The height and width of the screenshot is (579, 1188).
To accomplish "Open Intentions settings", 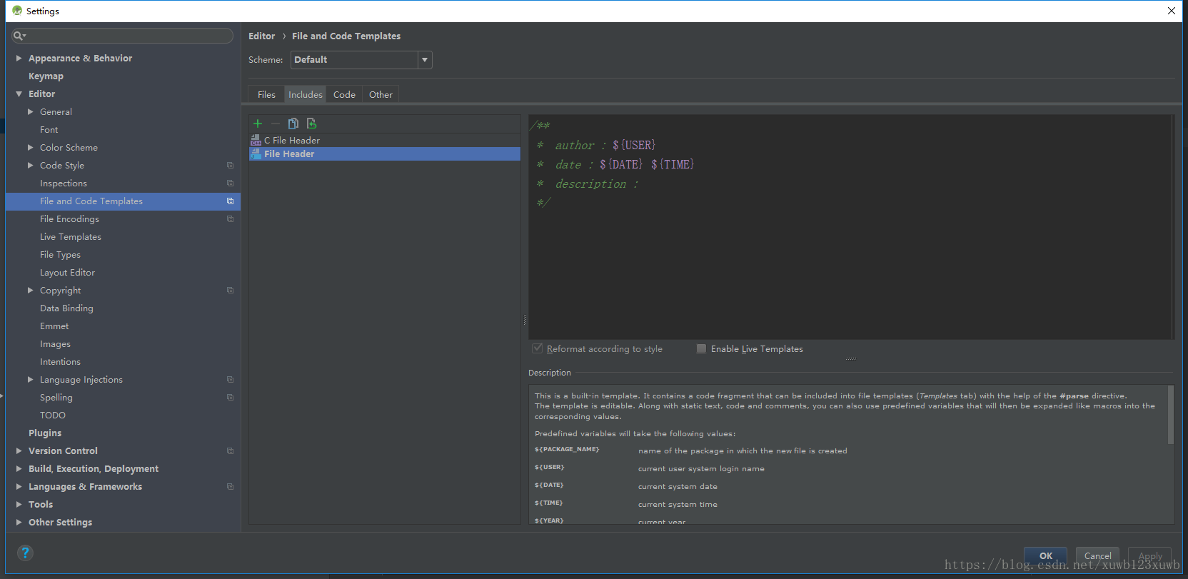I will tap(60, 362).
